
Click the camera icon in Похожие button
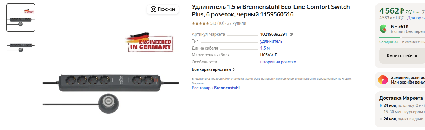(x=154, y=9)
